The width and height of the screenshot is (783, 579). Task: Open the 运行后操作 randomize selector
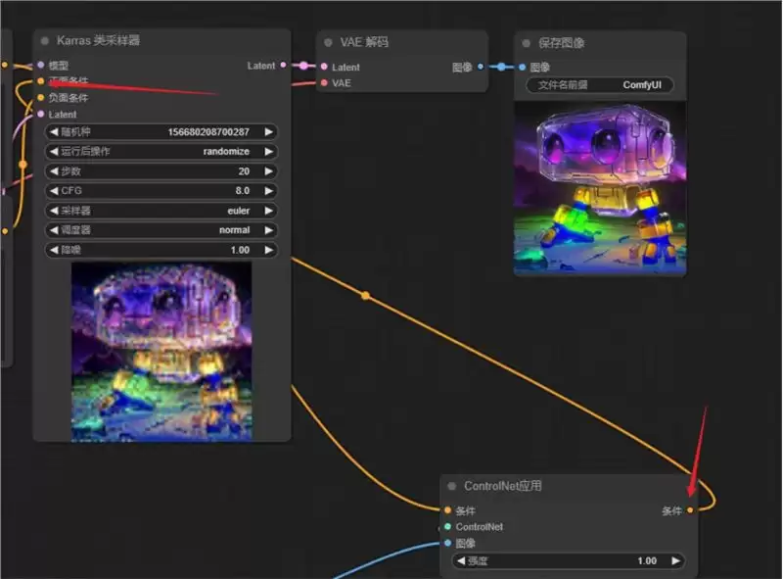(161, 152)
